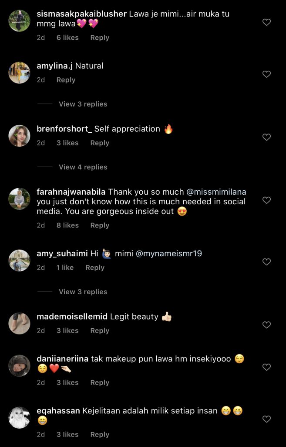Expand 3 replies under amylina.j's comment
This screenshot has height=447, width=286.
coord(83,104)
